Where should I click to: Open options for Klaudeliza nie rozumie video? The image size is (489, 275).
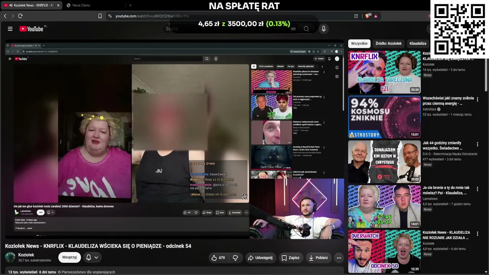[x=477, y=233]
